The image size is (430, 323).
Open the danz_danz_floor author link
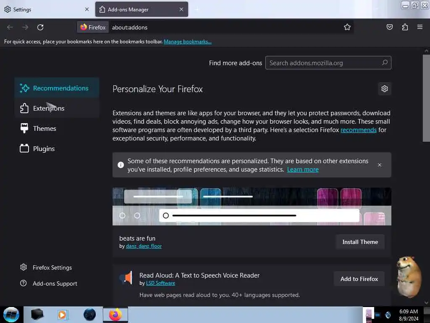(x=144, y=246)
